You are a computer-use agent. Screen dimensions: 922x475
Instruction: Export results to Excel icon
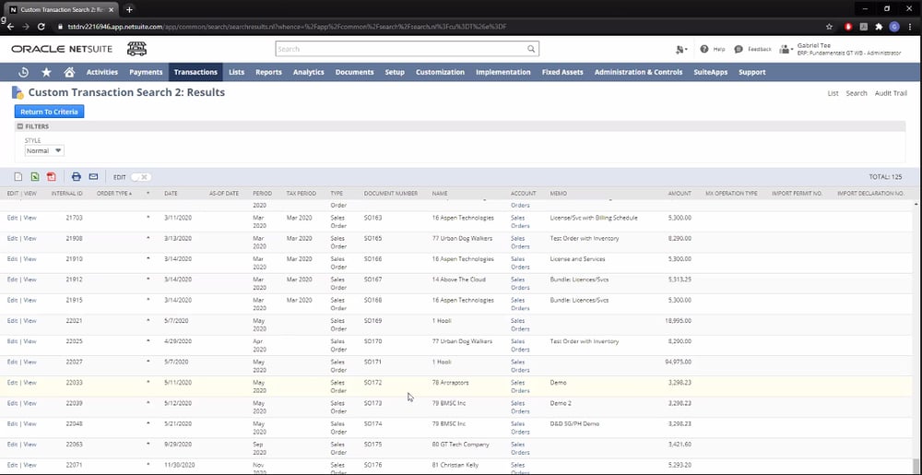pyautogui.click(x=35, y=177)
